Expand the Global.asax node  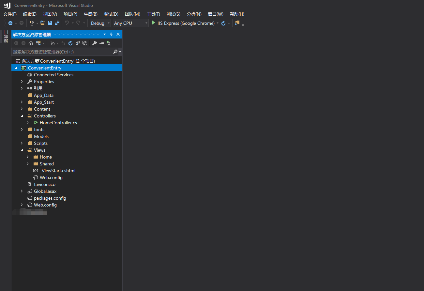(x=22, y=191)
